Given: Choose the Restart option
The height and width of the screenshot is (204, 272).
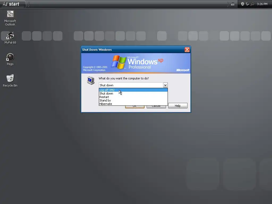Looking at the screenshot, I should [133, 97].
